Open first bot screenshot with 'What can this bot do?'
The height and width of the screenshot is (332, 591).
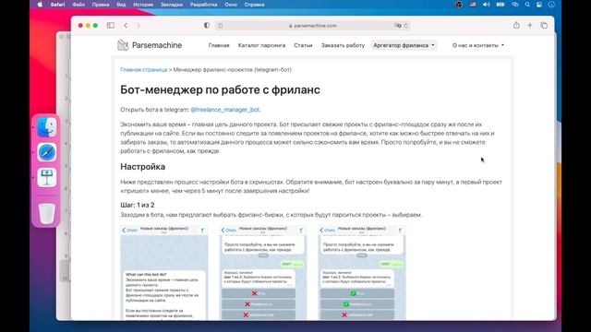click(x=164, y=273)
